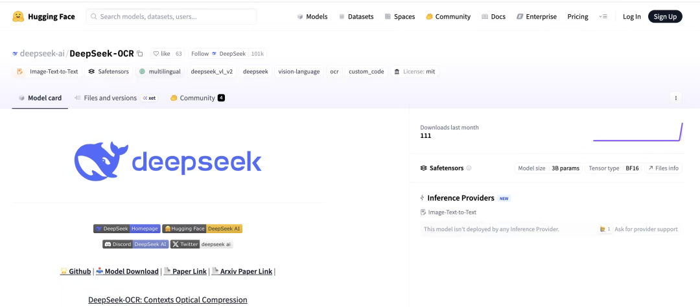
Task: Open the three-dot model options menu
Action: 676,98
